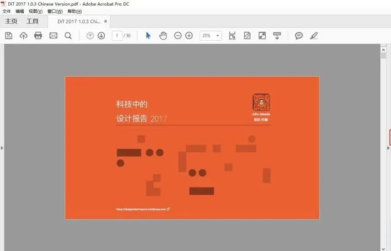The image size is (391, 251).
Task: Click the vertical scrollbar up arrow
Action: [384, 50]
